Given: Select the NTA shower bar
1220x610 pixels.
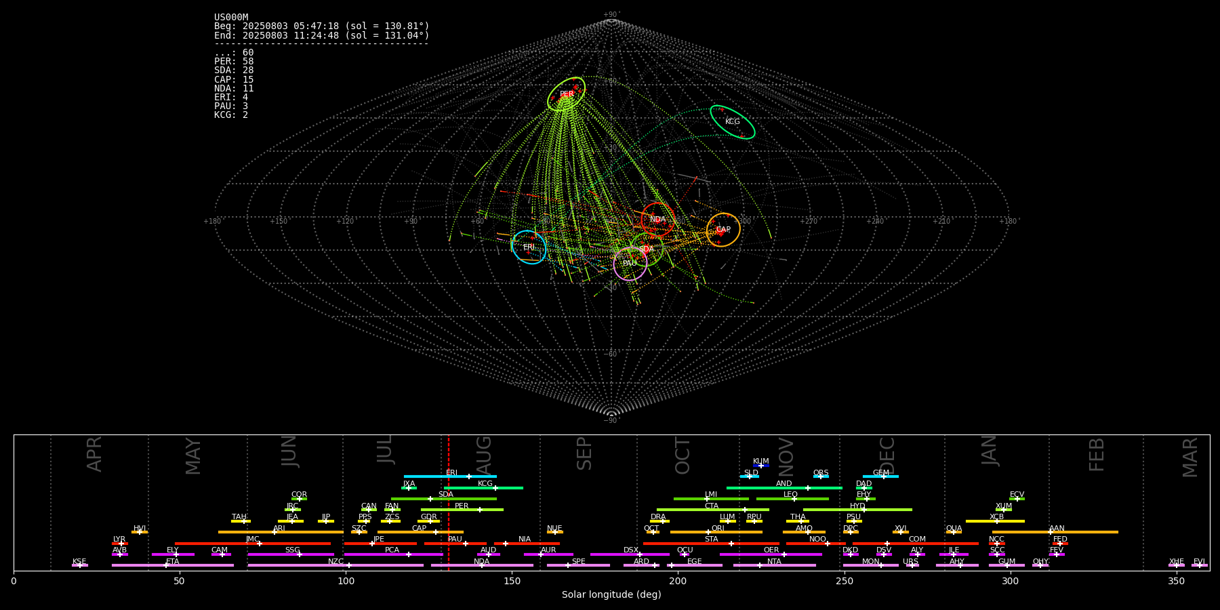Looking at the screenshot, I should tap(775, 565).
